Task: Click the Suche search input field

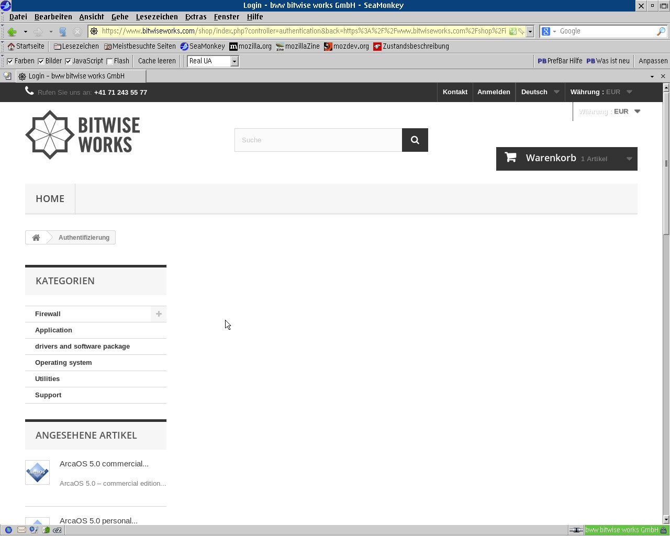Action: pyautogui.click(x=318, y=140)
